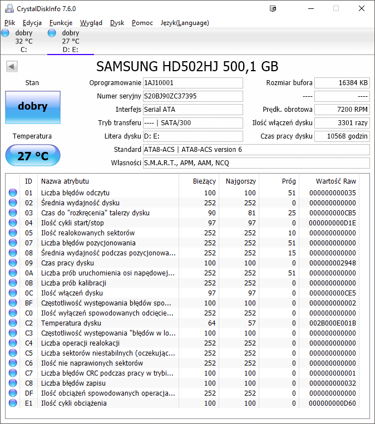Viewport: 375px width, 424px height.
Task: Click status orb of attribute 01
Action: click(x=13, y=193)
